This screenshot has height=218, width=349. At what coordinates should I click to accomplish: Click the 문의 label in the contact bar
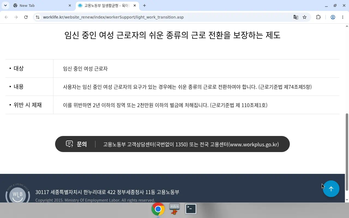(x=82, y=144)
